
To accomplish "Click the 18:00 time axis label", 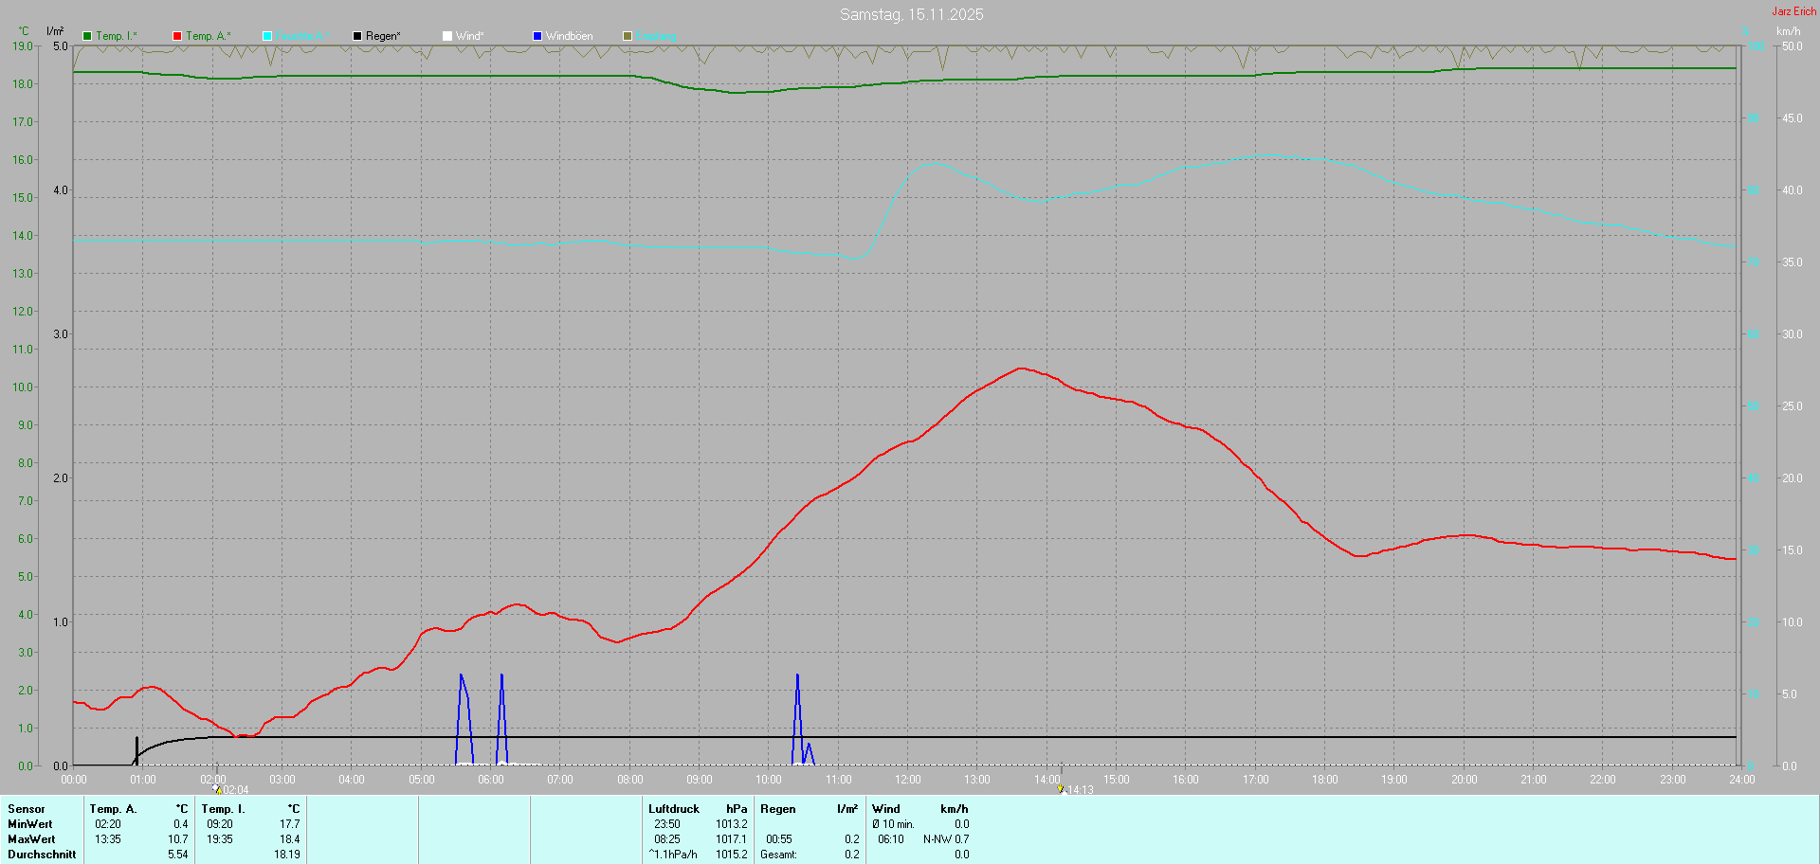I will click(1325, 780).
